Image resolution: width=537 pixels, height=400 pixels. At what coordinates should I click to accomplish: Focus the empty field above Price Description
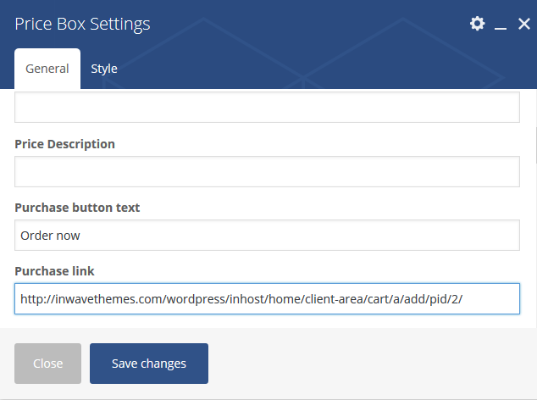(267, 108)
